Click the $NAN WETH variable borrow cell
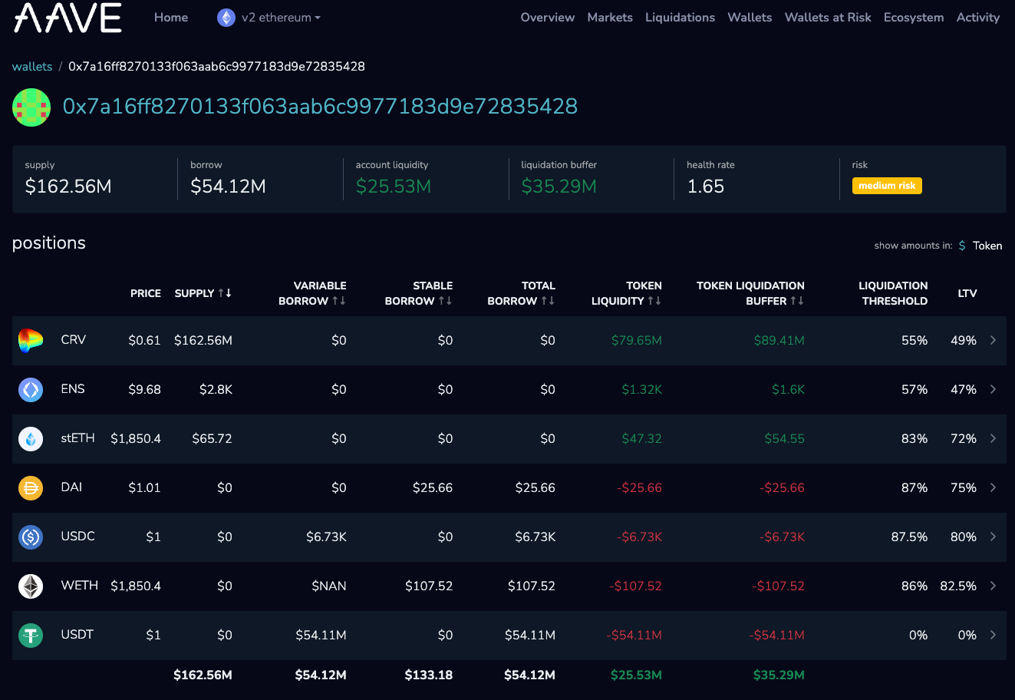This screenshot has height=700, width=1015. point(329,586)
